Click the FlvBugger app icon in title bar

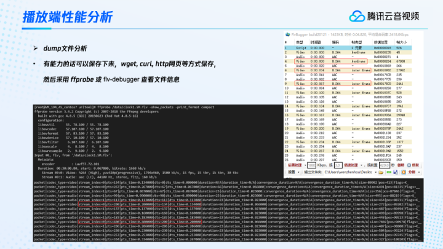(x=287, y=34)
